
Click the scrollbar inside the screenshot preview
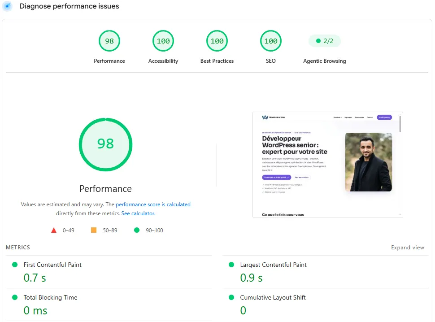(400, 124)
